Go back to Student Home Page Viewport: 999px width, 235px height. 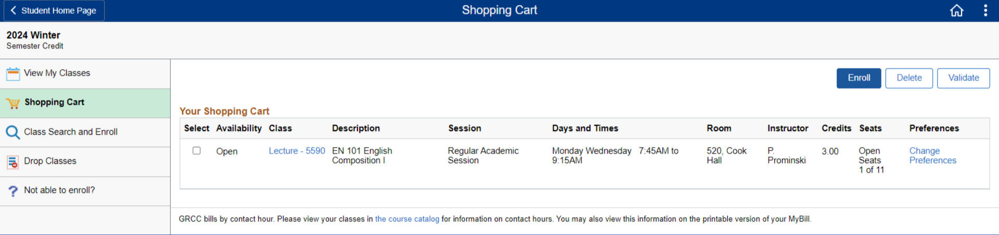(54, 10)
